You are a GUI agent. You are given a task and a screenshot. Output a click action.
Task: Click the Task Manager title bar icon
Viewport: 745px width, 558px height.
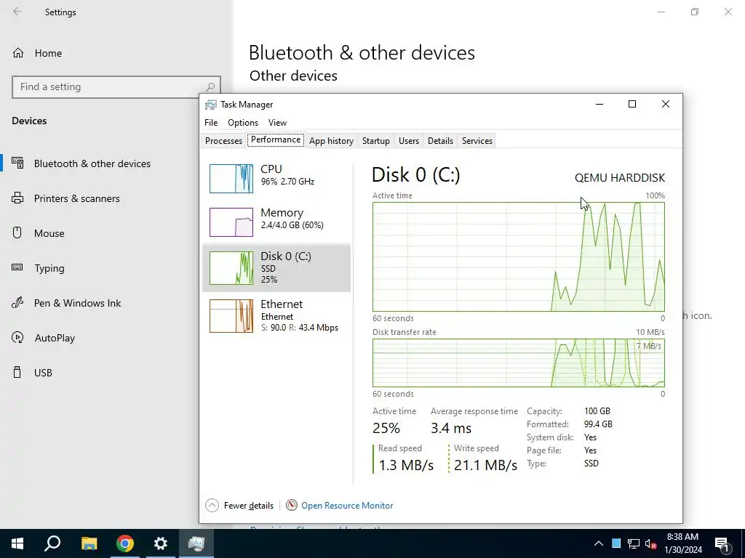pyautogui.click(x=210, y=105)
